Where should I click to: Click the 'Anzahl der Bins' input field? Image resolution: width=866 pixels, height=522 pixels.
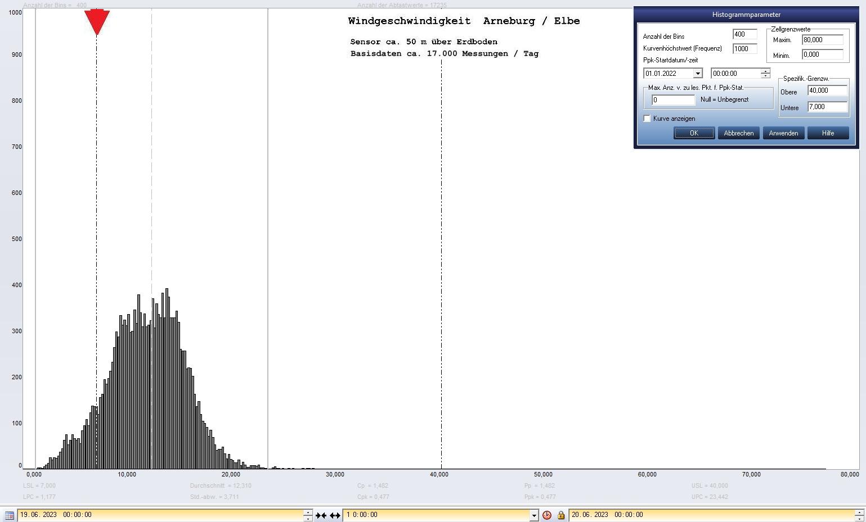click(x=744, y=34)
